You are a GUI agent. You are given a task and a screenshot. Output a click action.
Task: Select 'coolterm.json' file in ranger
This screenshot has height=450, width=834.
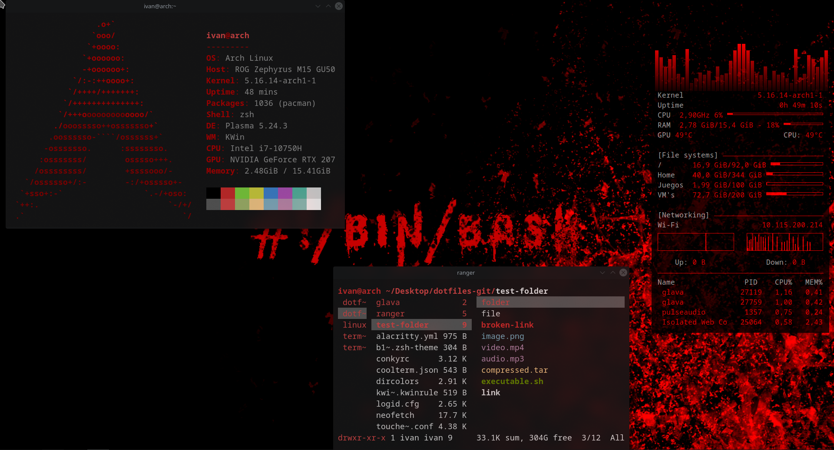pos(421,370)
